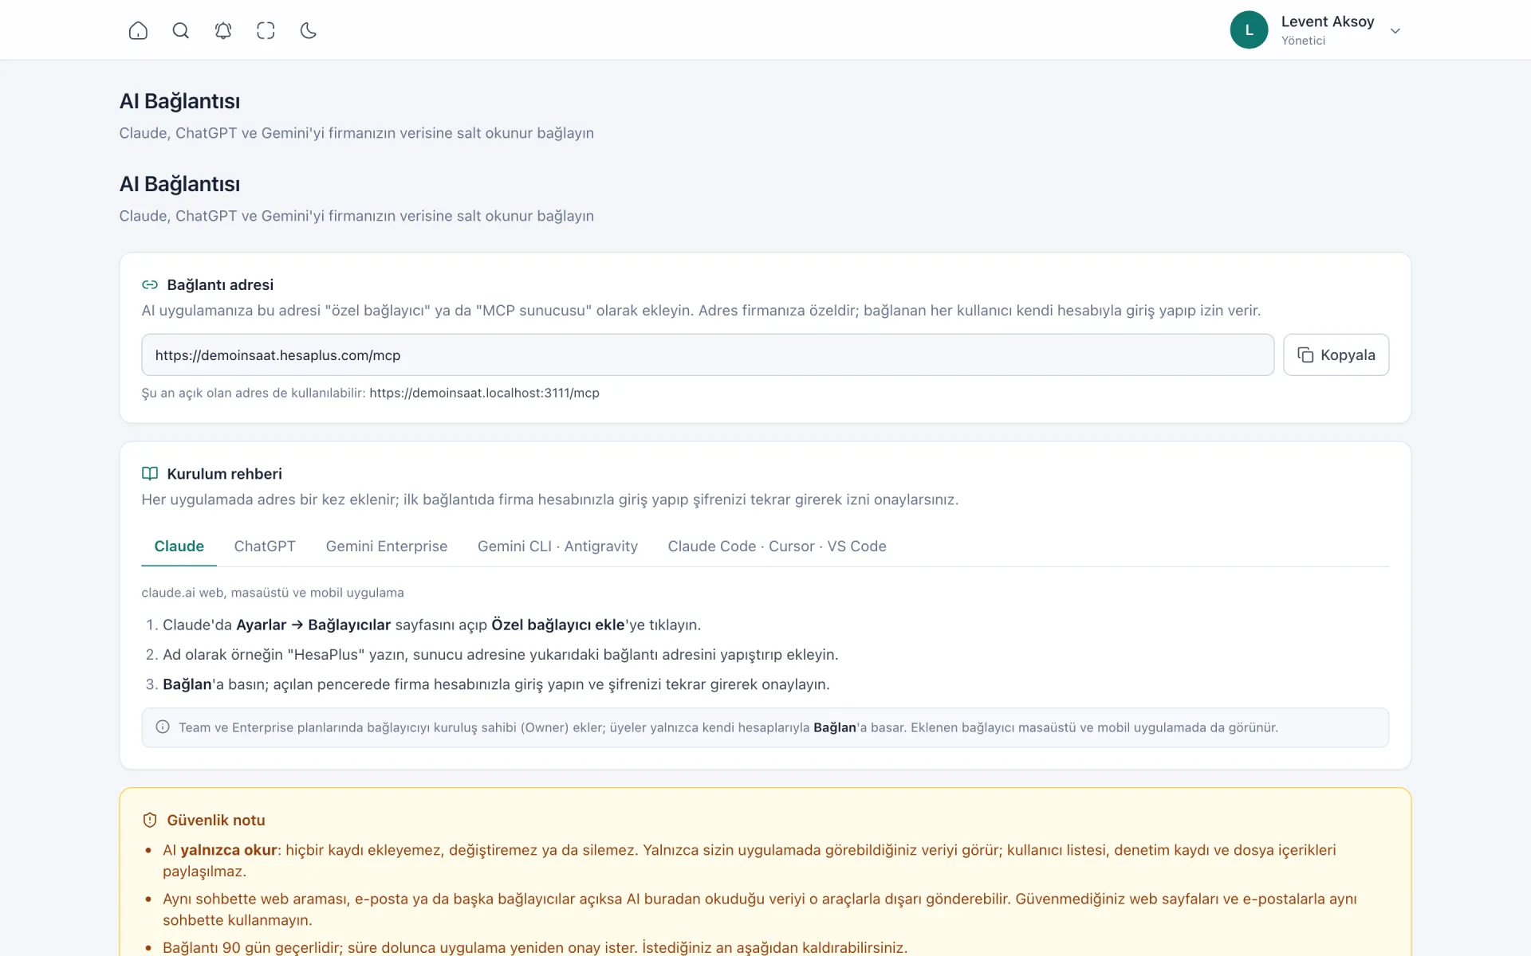Screen dimensions: 1531x956
Task: Click step 3 starting with Bağlan'a basın
Action: pyautogui.click(x=496, y=684)
